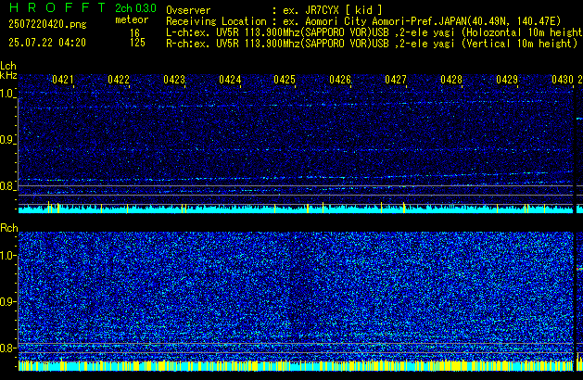Click the Rch 0.9 kHz axis label
This screenshot has width=583, height=380.
pyautogui.click(x=7, y=301)
